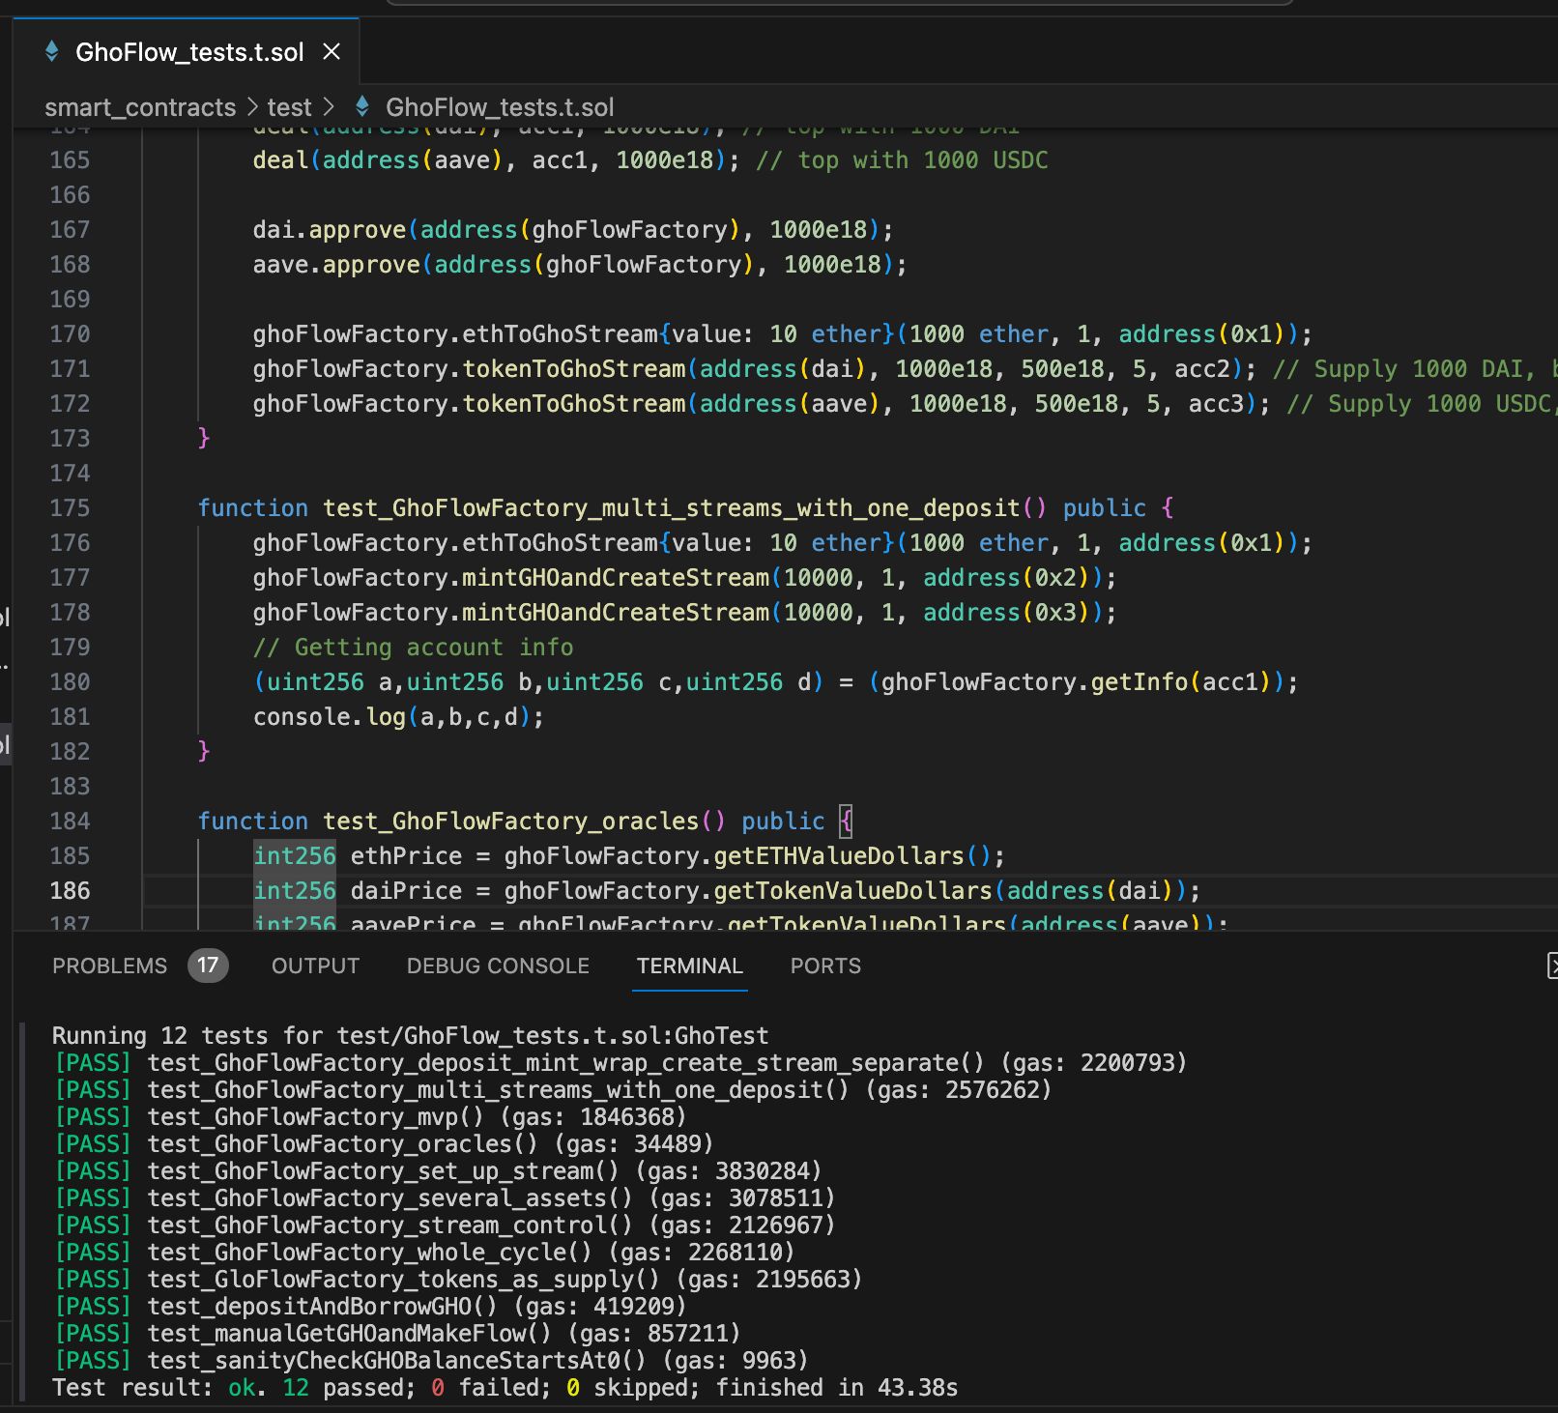Open the test breadcrumb folder
The width and height of the screenshot is (1558, 1413).
tap(289, 107)
